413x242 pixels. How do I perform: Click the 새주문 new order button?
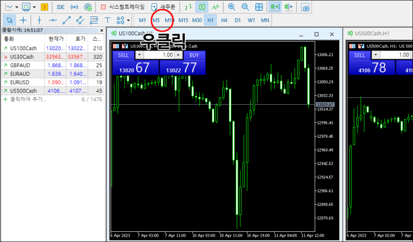[x=163, y=7]
